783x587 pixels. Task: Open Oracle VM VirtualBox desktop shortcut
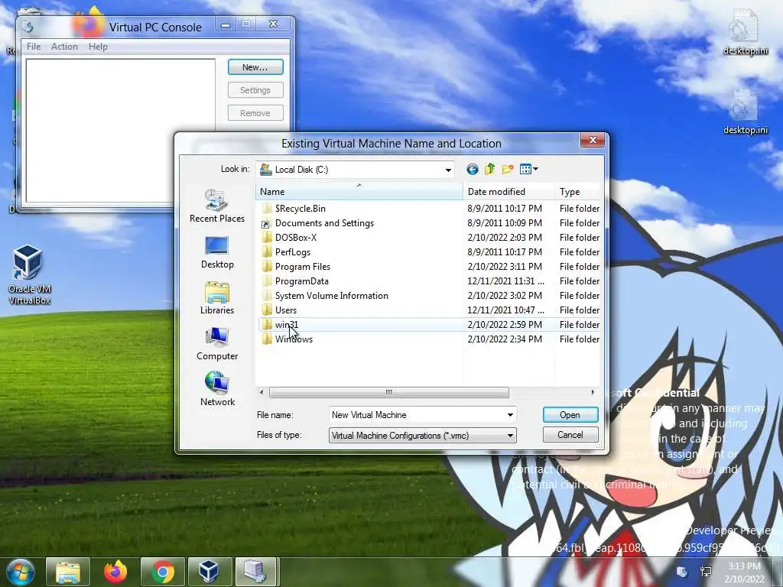[x=28, y=274]
